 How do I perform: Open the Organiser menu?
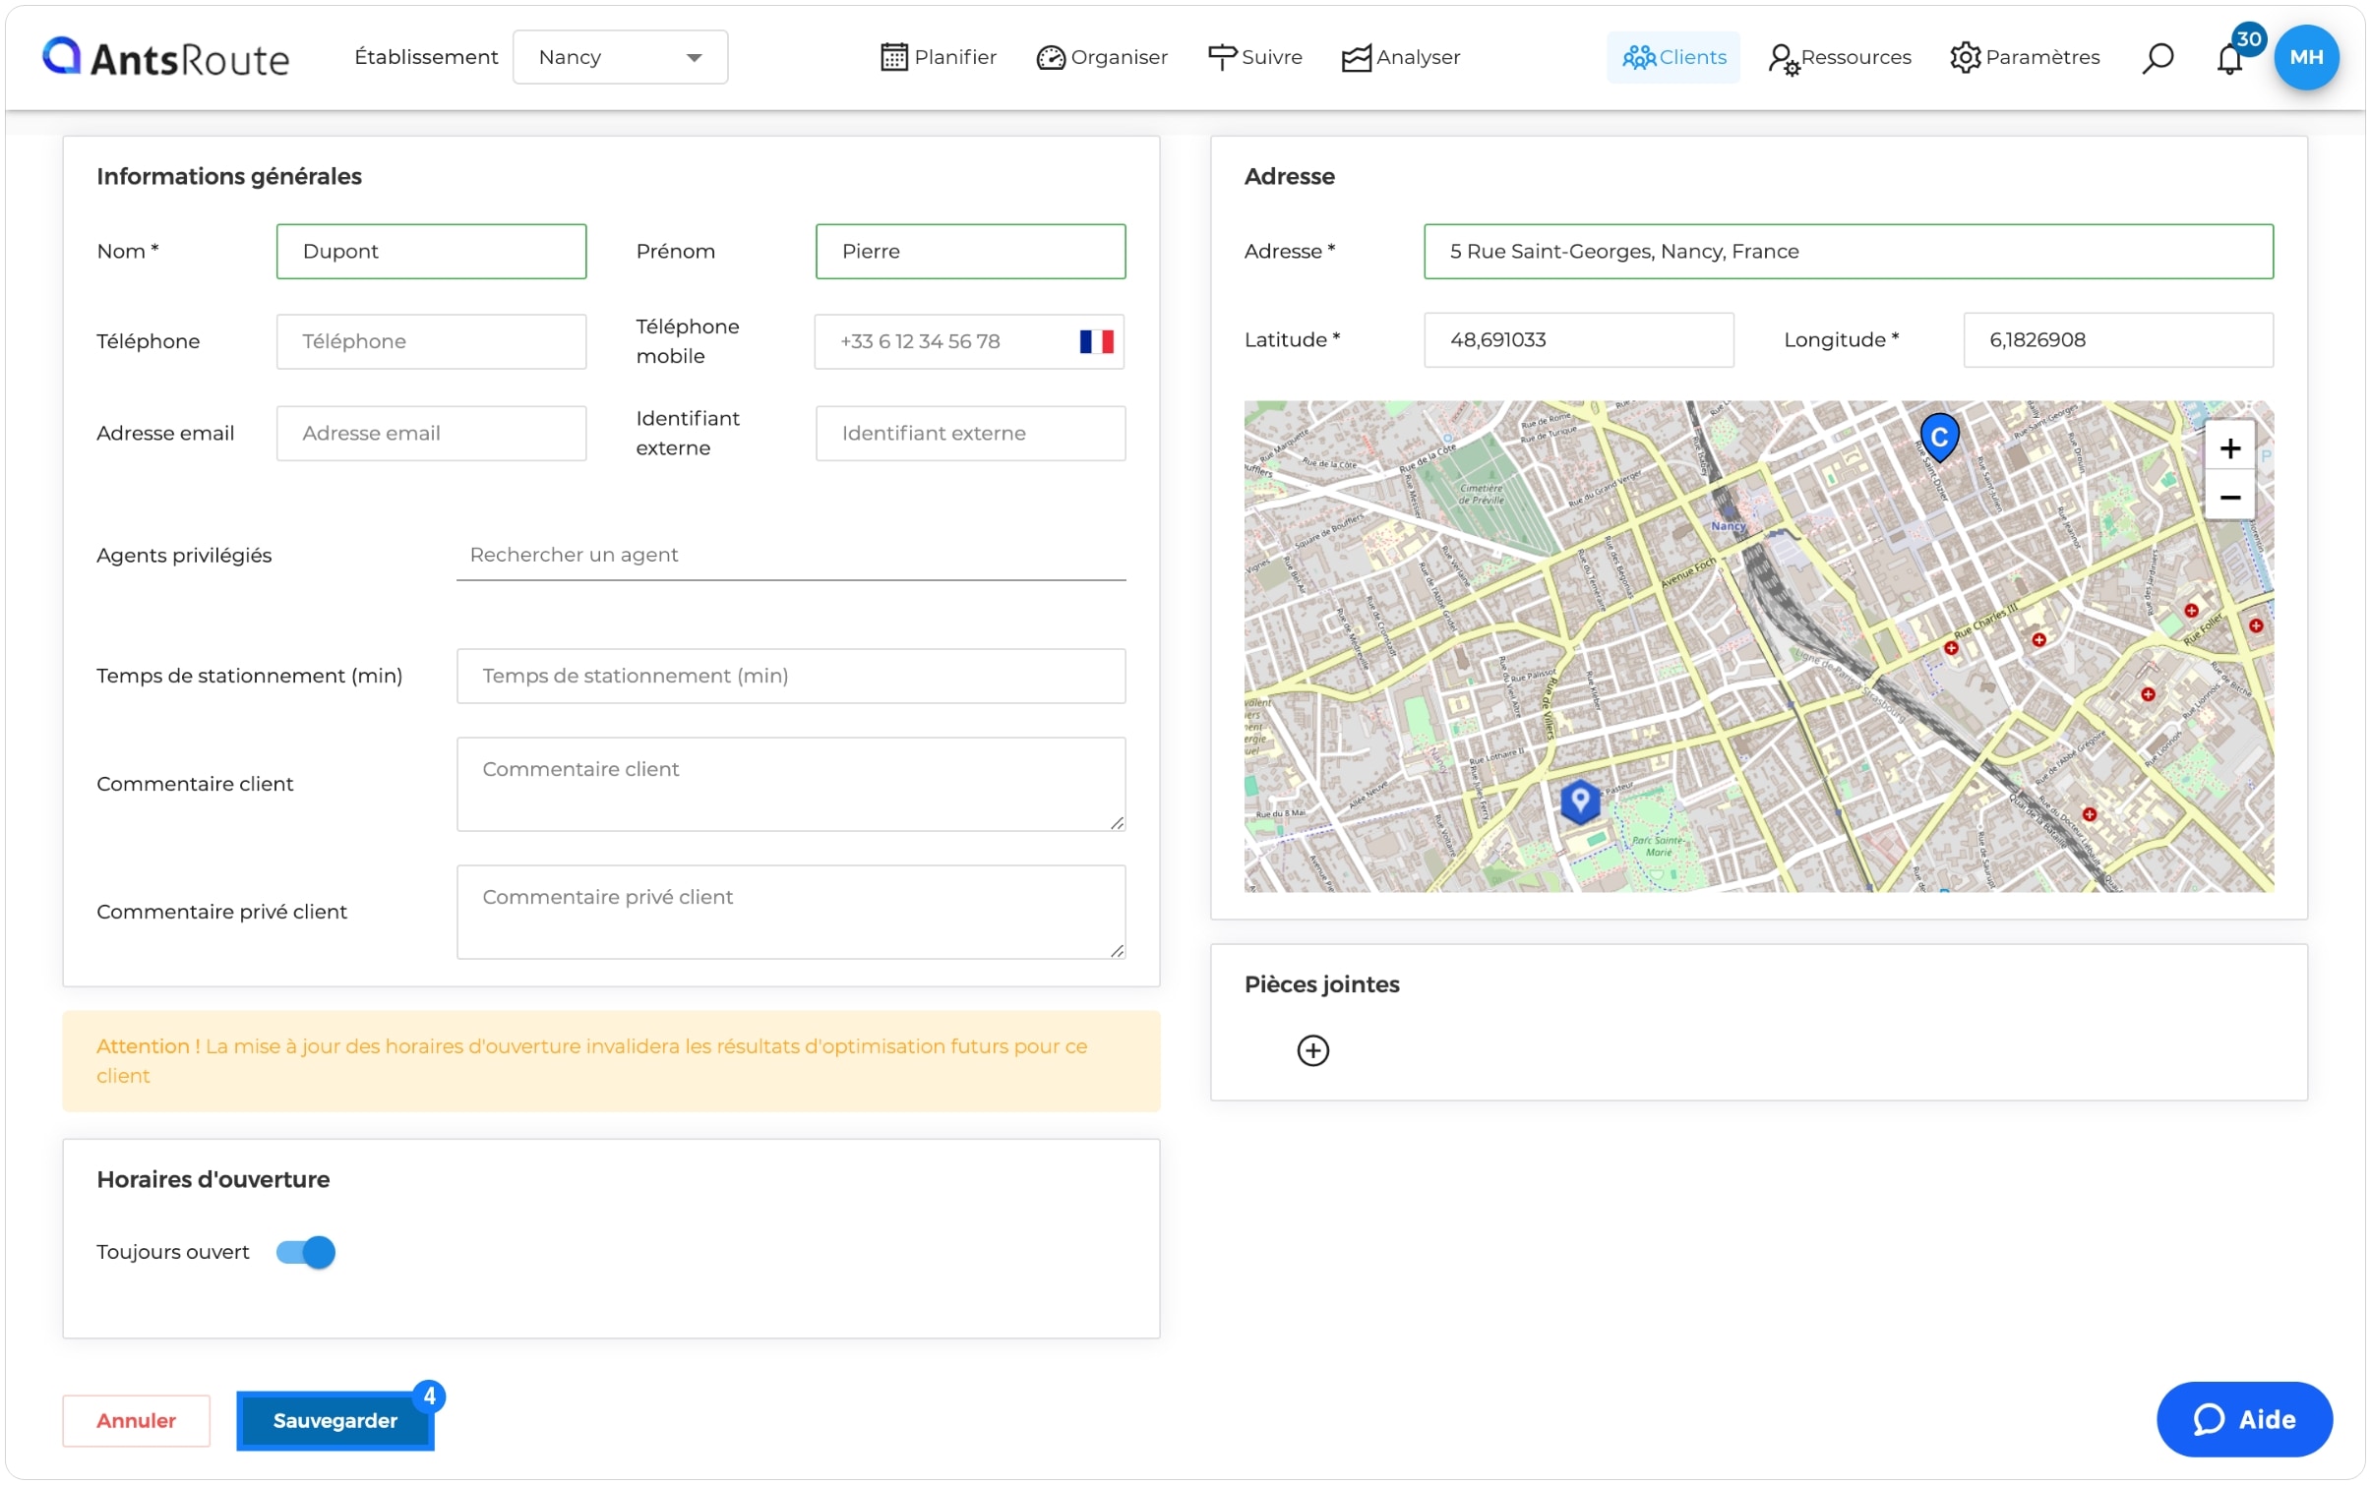[x=1101, y=57]
